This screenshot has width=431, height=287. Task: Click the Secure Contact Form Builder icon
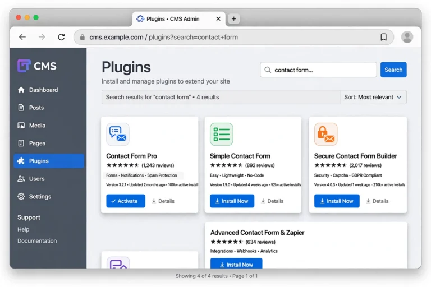pyautogui.click(x=325, y=134)
